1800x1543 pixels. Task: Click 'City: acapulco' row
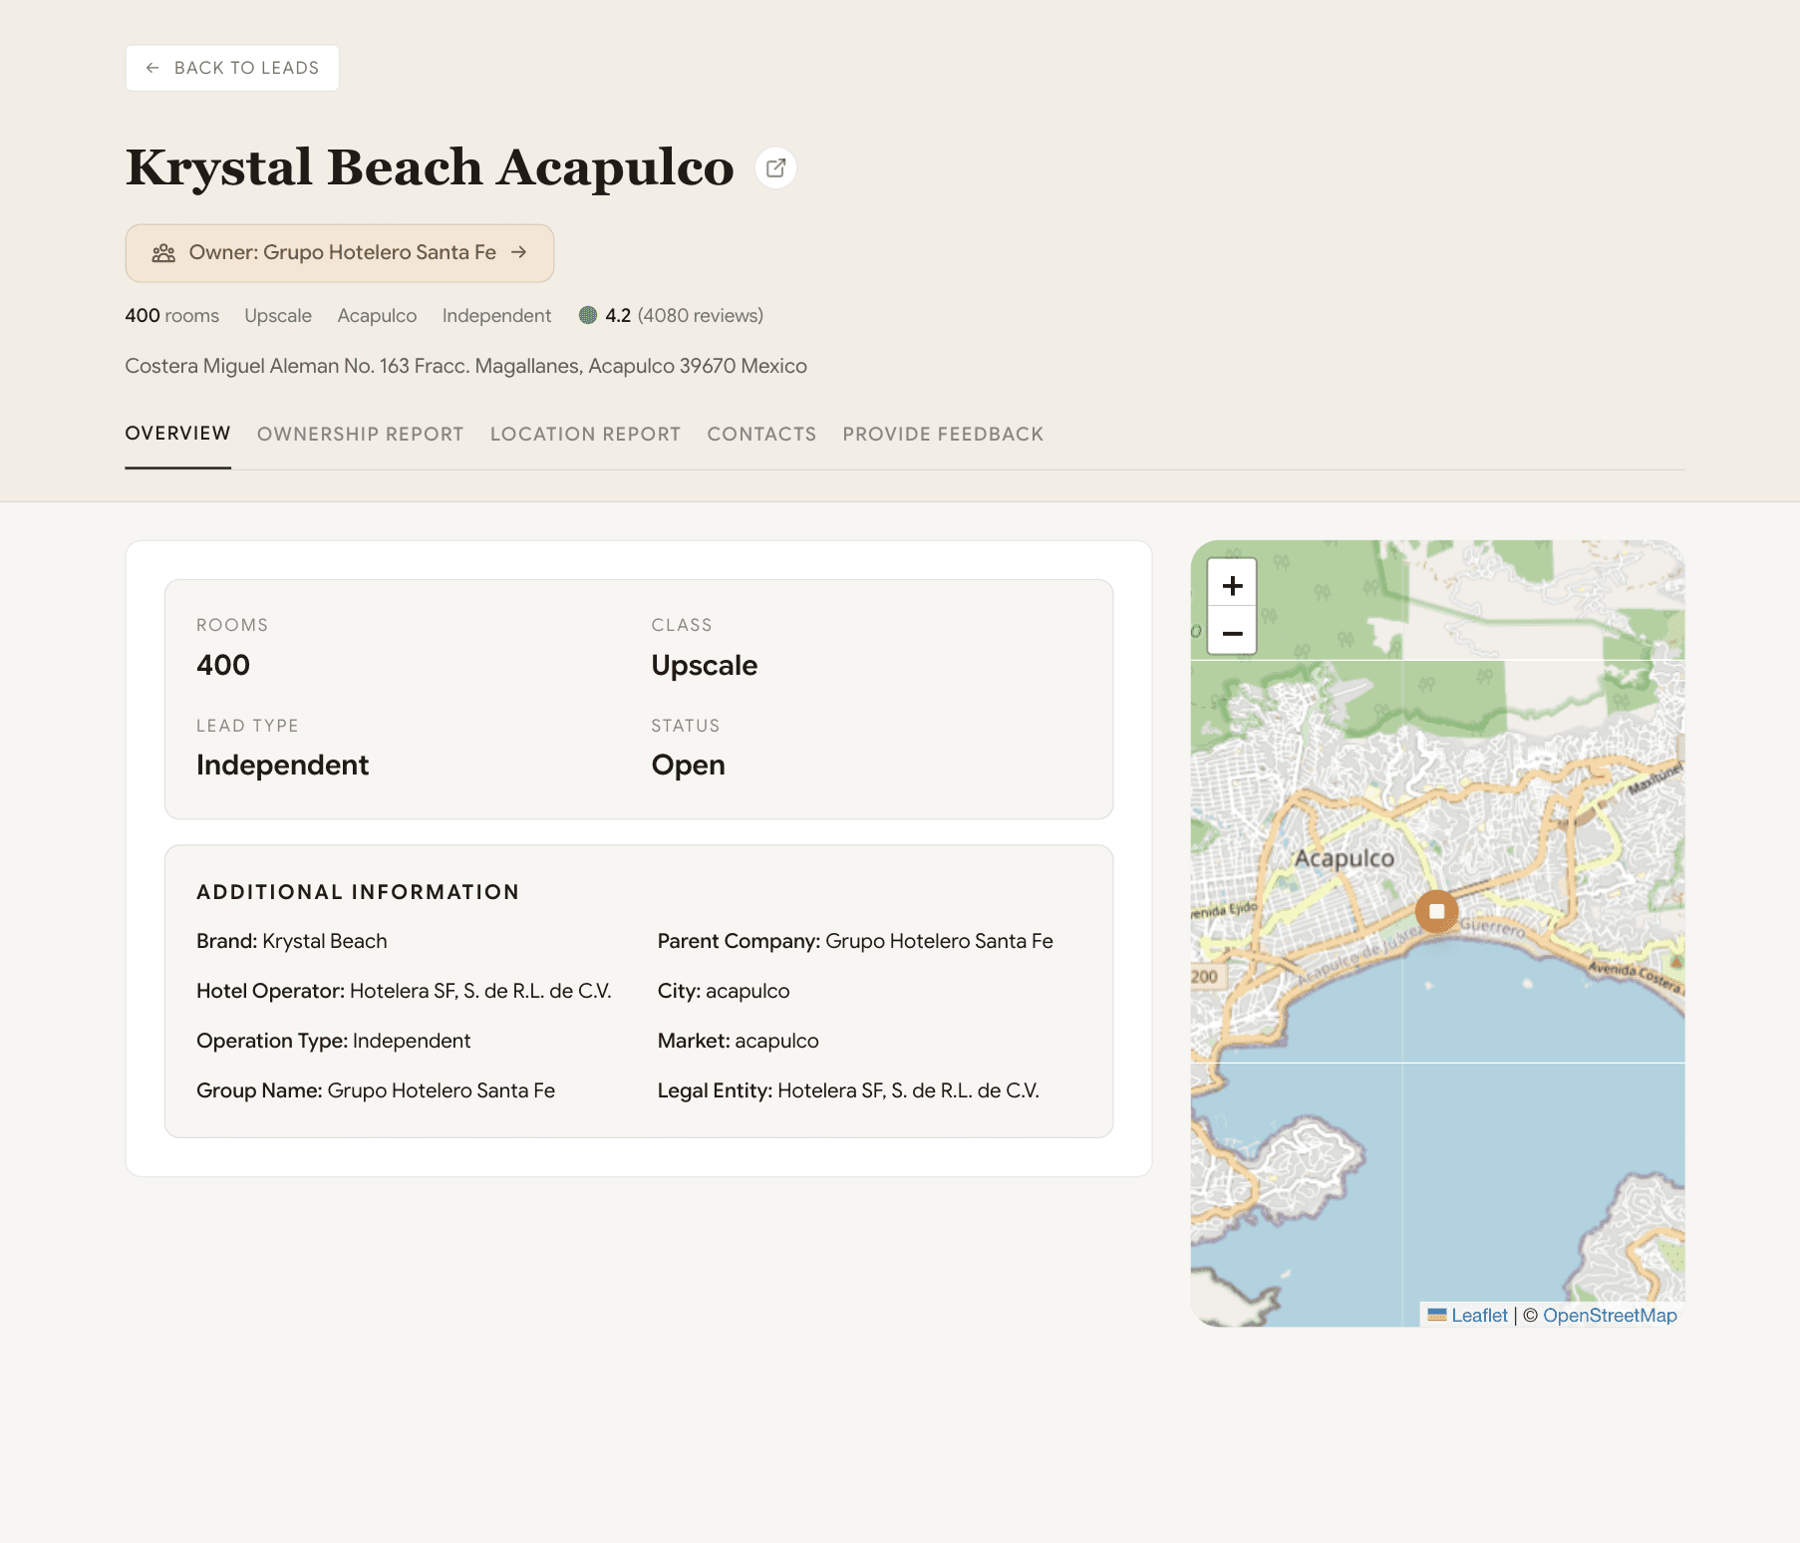coord(724,991)
